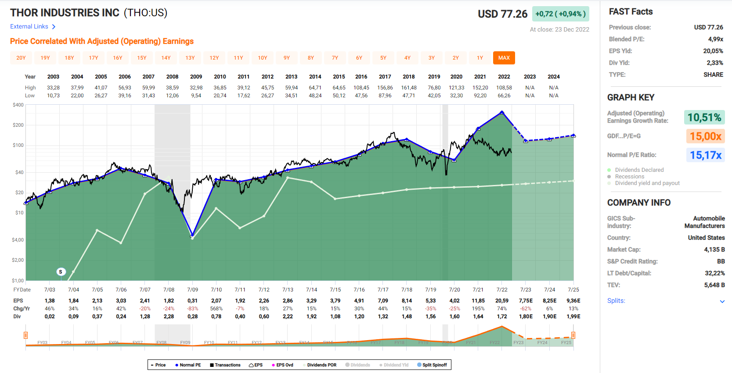Click the Normal PE peak point at 7/22
Screen dimensions: 732x373
502,113
